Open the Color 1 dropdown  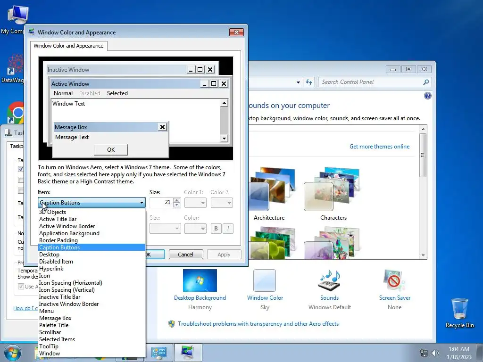pyautogui.click(x=195, y=203)
